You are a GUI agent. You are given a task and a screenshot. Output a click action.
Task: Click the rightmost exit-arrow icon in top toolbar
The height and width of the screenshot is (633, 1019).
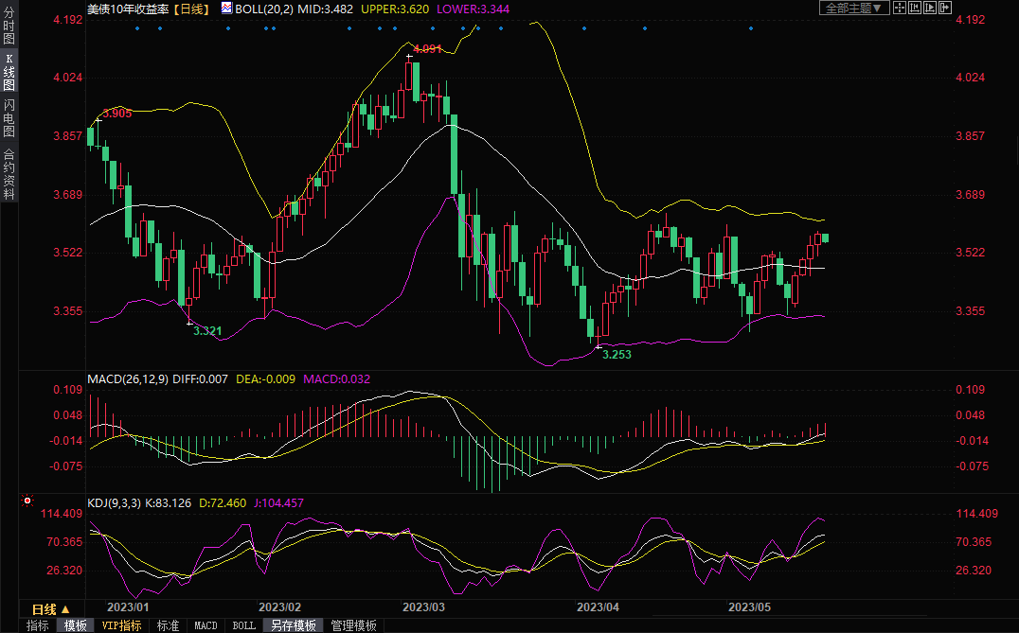tap(945, 8)
